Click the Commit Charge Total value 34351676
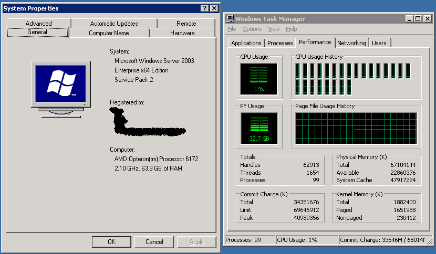Viewport: 436px width, 254px height. (x=306, y=202)
